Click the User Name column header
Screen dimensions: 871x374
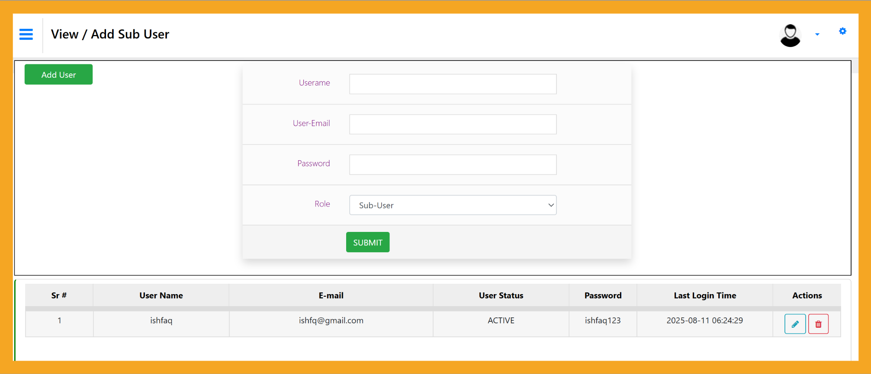[x=161, y=295]
